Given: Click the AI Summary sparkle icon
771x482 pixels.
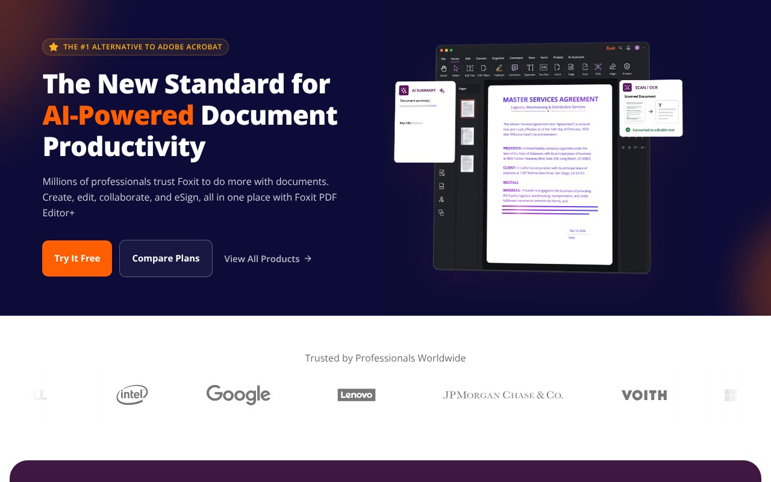Looking at the screenshot, I should click(442, 90).
